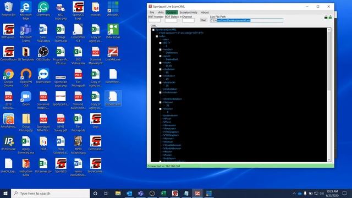This screenshot has height=198, width=352.
Task: Open File Explorer from the taskbar
Action: click(118, 193)
